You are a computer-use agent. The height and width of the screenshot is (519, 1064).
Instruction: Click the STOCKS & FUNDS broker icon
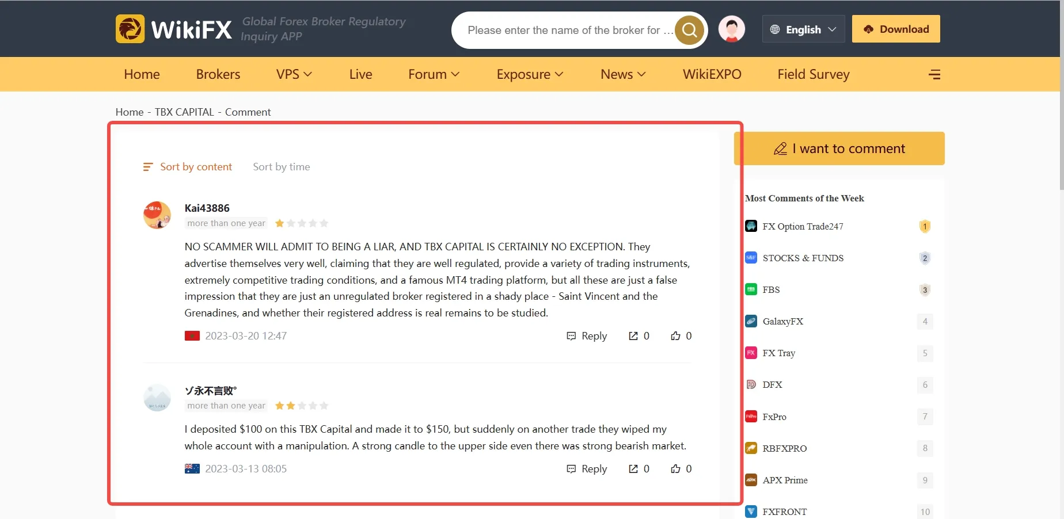point(751,258)
